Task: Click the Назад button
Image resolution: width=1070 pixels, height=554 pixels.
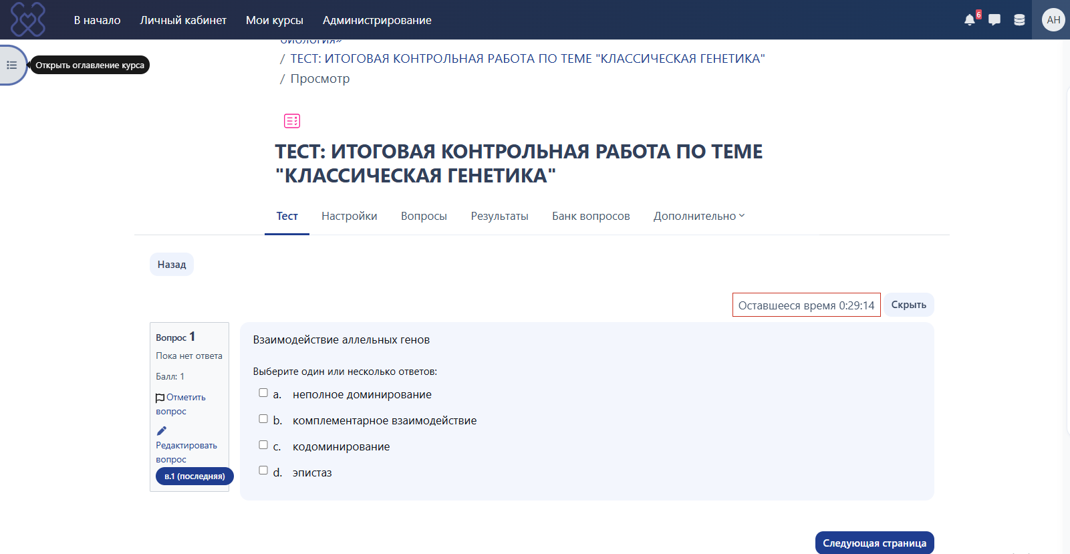Action: tap(172, 265)
